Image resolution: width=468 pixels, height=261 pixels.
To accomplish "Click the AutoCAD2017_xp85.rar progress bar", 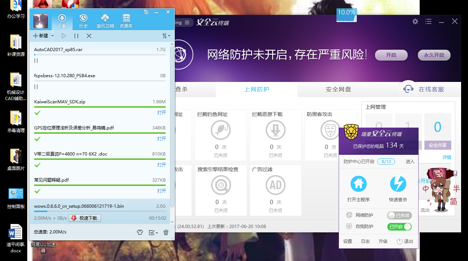I will (x=100, y=55).
